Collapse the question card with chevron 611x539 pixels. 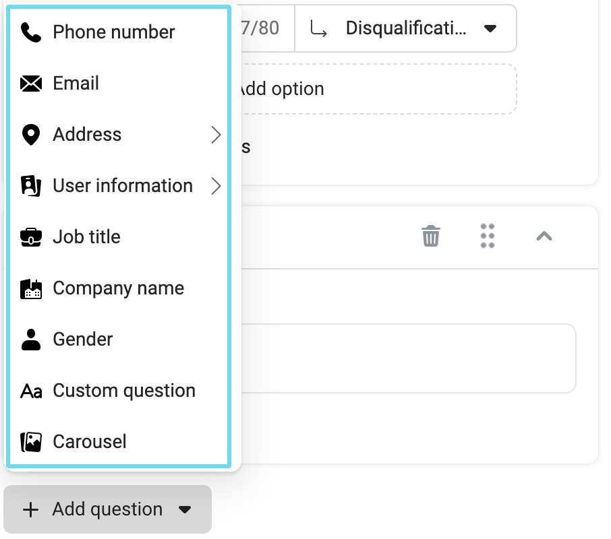(544, 236)
